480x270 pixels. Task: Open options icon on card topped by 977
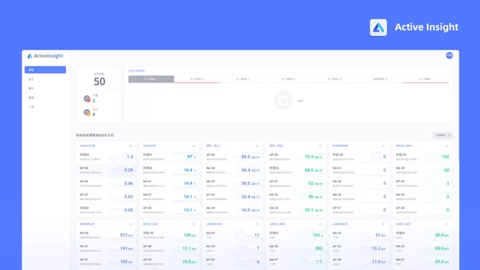[x=130, y=224]
